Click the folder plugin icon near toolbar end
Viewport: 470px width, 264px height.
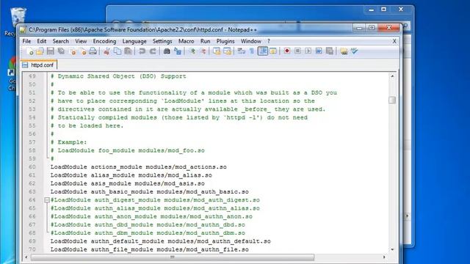[x=344, y=51]
